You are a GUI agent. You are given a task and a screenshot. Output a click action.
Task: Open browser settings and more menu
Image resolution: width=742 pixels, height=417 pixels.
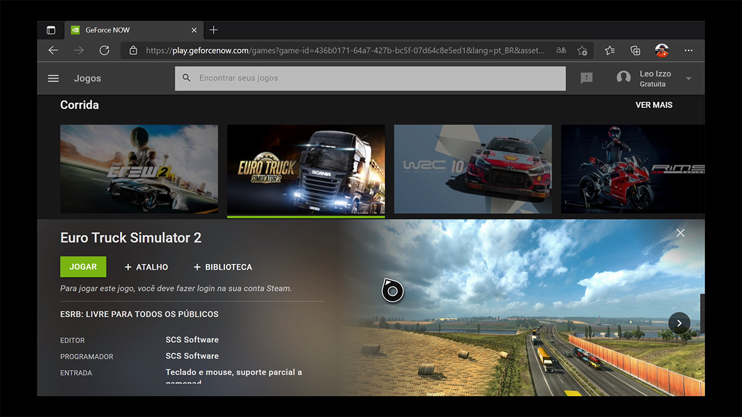(689, 50)
